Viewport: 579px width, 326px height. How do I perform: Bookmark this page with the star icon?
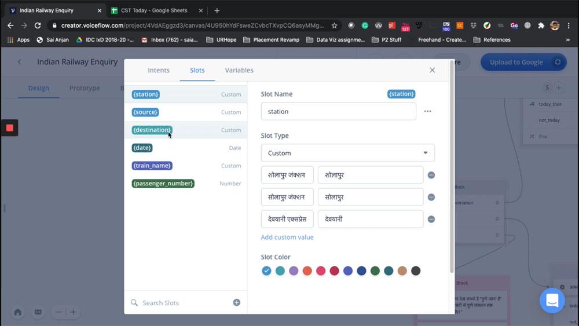(x=334, y=25)
